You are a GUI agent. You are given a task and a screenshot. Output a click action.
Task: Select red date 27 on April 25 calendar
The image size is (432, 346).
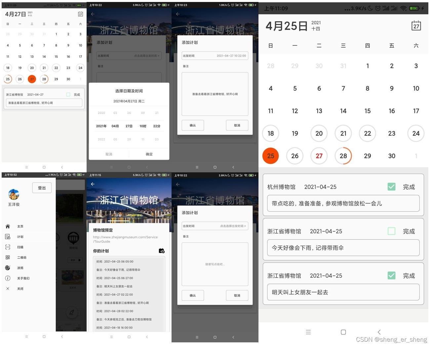click(319, 156)
